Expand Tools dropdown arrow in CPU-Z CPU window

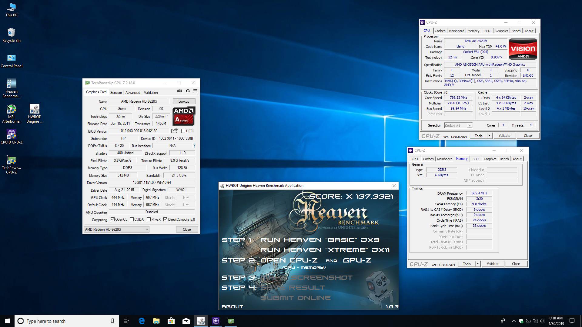[x=490, y=136]
